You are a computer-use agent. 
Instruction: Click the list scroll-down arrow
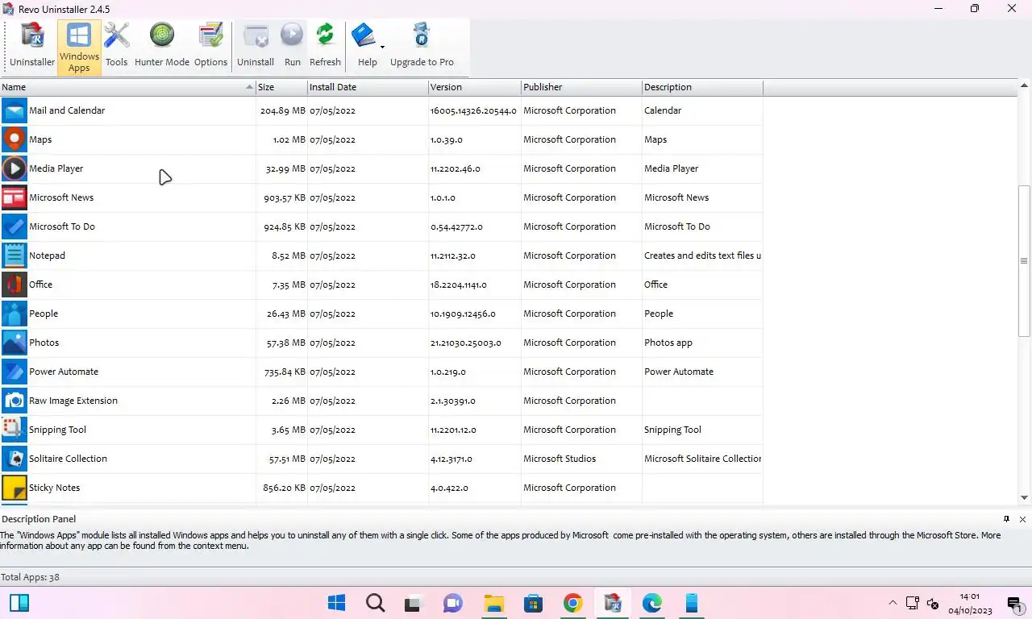click(x=1025, y=498)
